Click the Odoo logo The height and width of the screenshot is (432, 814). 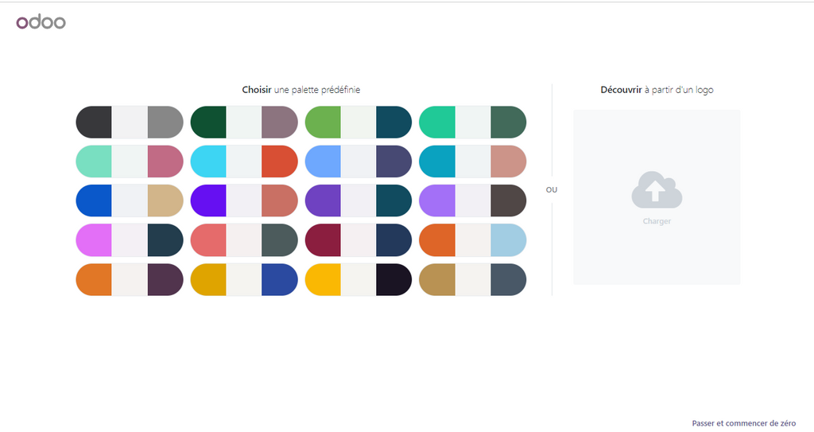tap(41, 22)
